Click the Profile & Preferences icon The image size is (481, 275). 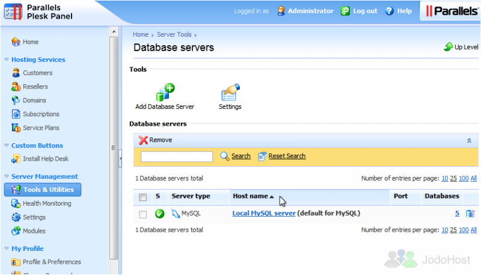click(16, 262)
